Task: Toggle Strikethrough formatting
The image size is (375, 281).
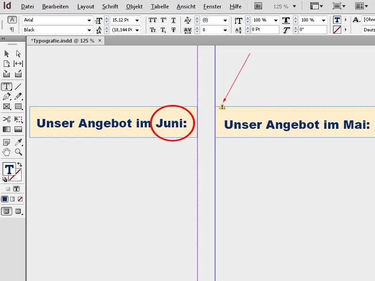Action: coord(173,30)
